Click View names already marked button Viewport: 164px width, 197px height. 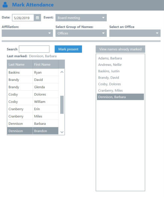121,49
